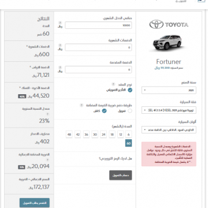Viewport: 208px width, 208px height.
Task: Select the 60 months duration option
Action: click(128, 143)
